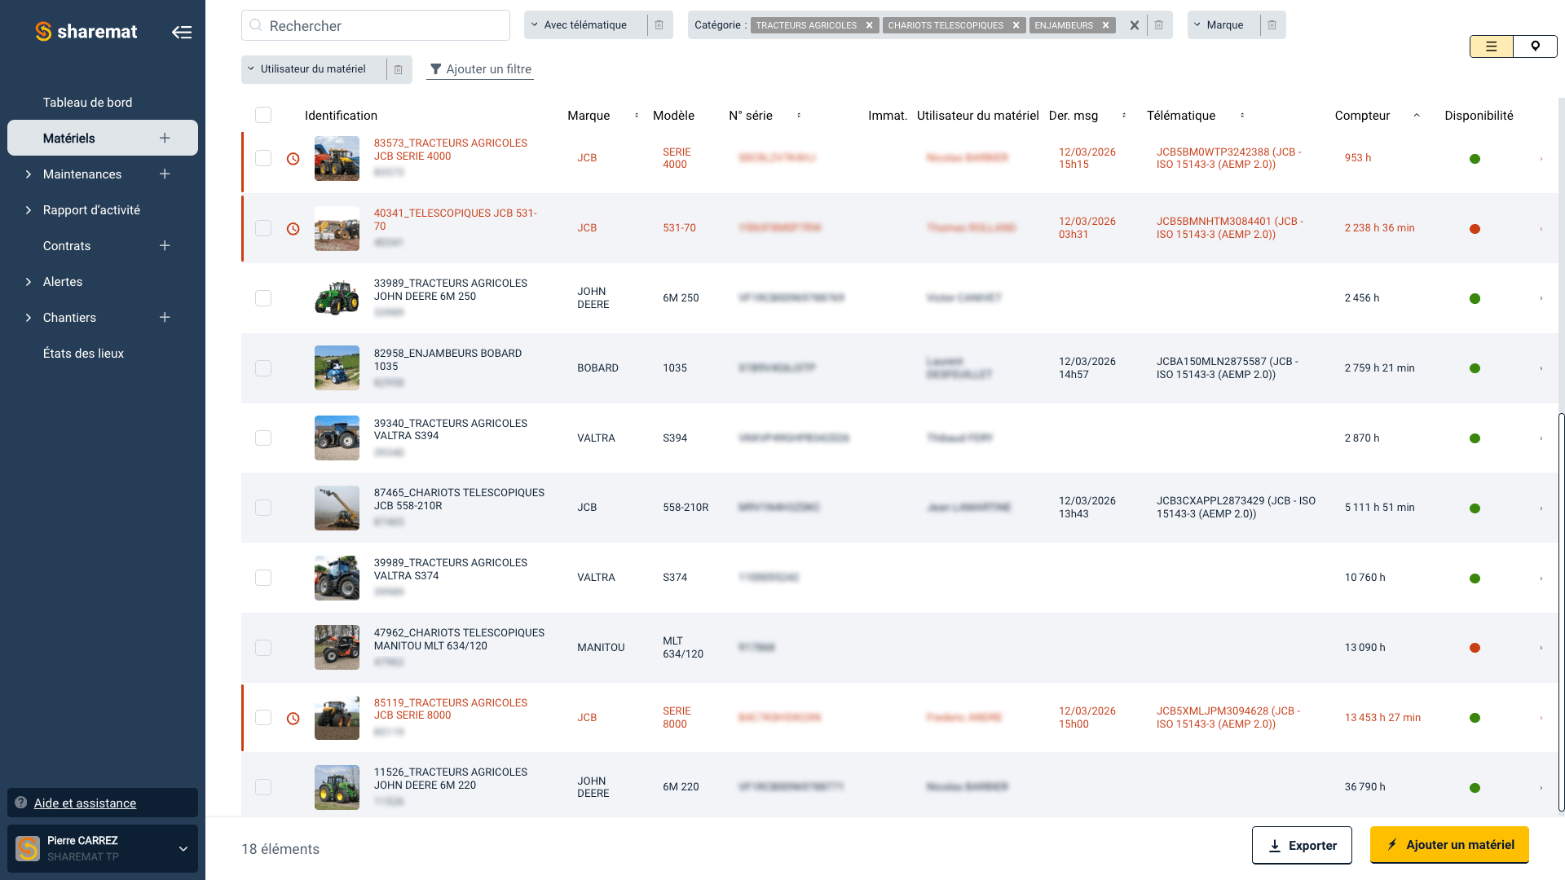The height and width of the screenshot is (880, 1565).
Task: Open the Matériels section
Action: 69,139
